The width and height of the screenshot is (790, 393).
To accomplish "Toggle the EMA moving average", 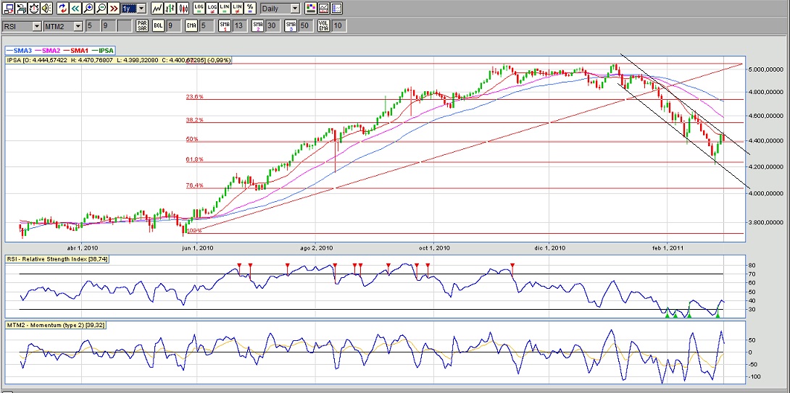I will click(x=190, y=26).
